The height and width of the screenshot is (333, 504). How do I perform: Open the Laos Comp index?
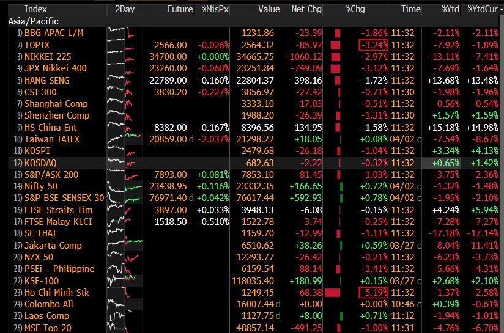pos(46,316)
